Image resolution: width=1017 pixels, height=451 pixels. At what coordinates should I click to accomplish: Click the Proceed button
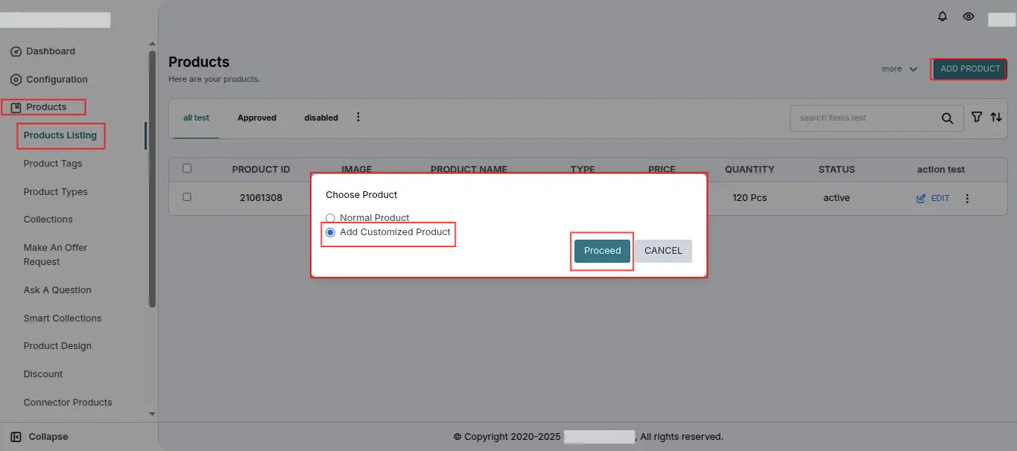tap(602, 251)
